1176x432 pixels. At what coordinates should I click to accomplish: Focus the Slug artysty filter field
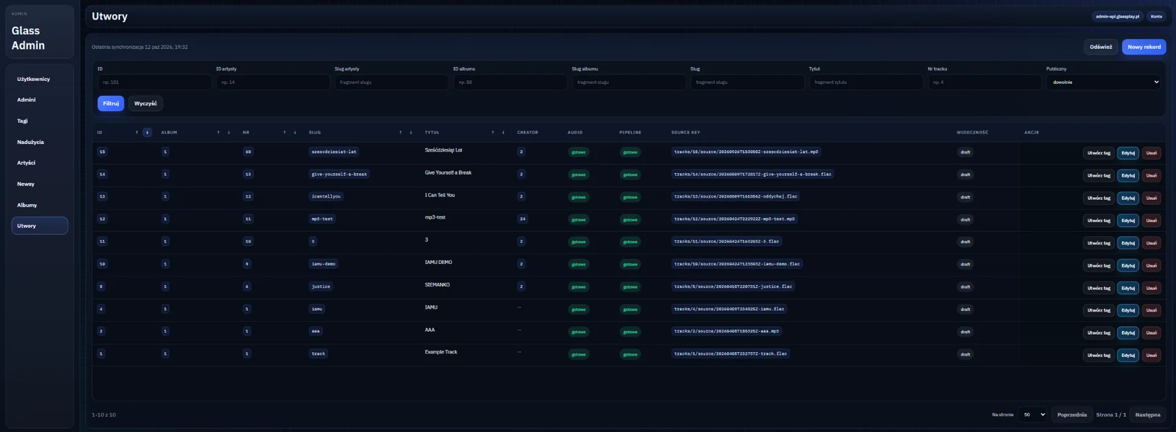(392, 82)
